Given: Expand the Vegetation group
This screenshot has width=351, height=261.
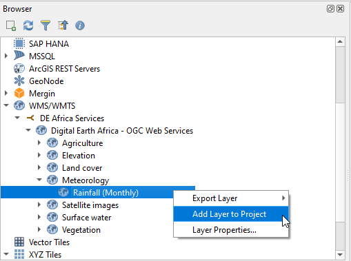Looking at the screenshot, I should [x=39, y=229].
